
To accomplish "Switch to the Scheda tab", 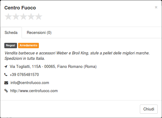I will point(11,33).
